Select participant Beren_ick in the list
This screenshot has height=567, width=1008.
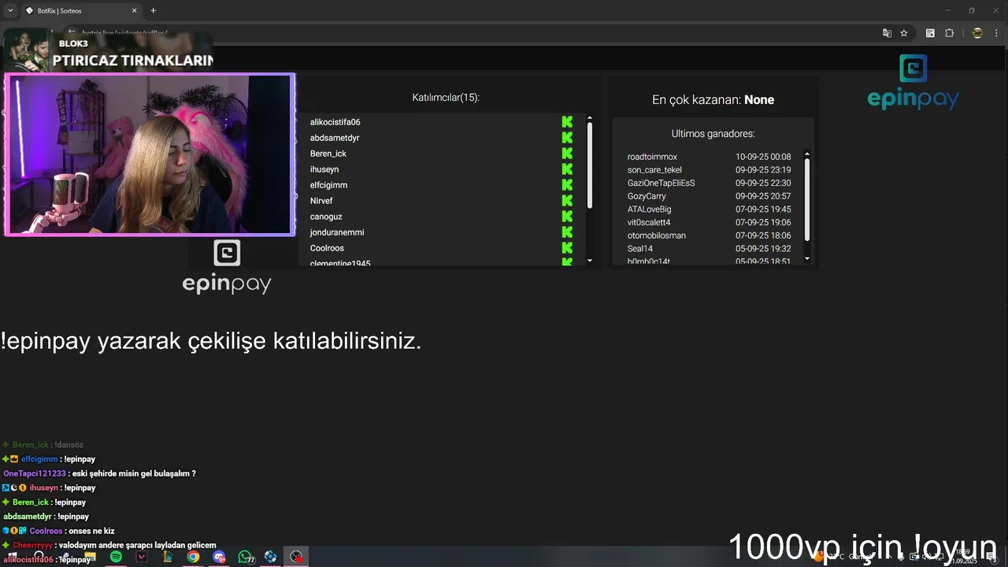pyautogui.click(x=328, y=154)
